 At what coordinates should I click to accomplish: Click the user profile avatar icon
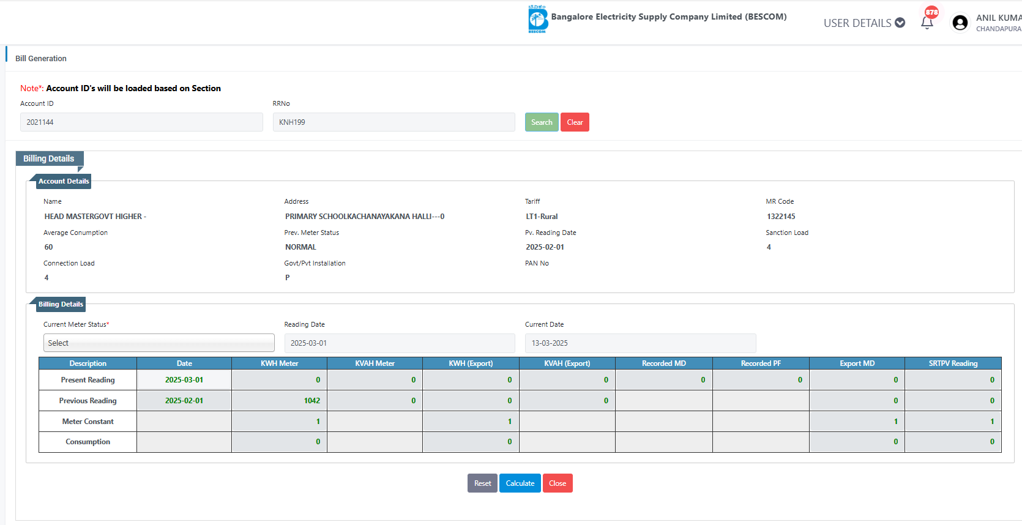coord(960,23)
